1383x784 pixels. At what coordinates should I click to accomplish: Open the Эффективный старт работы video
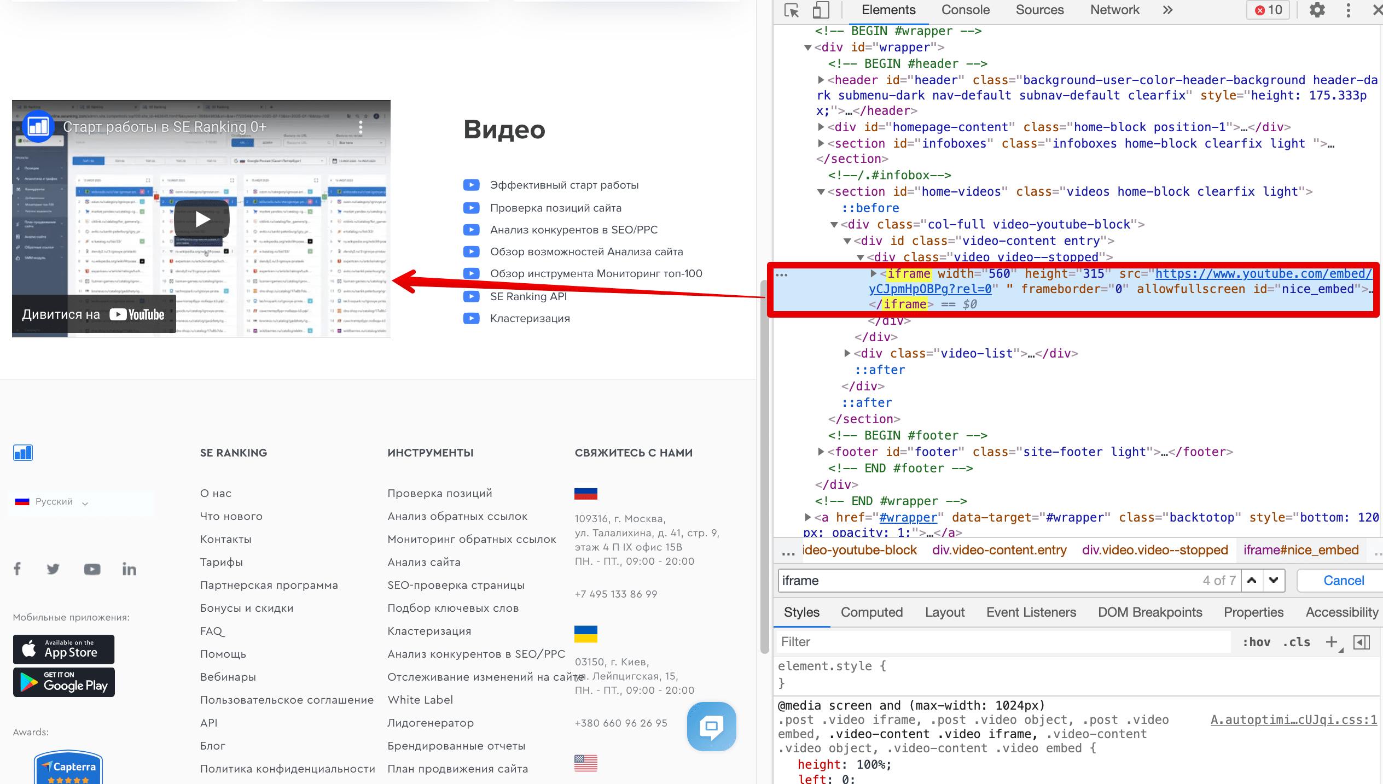tap(564, 185)
